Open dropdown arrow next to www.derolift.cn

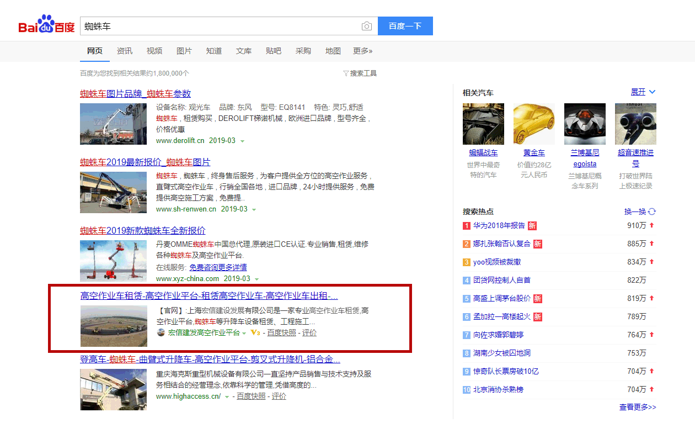click(242, 141)
